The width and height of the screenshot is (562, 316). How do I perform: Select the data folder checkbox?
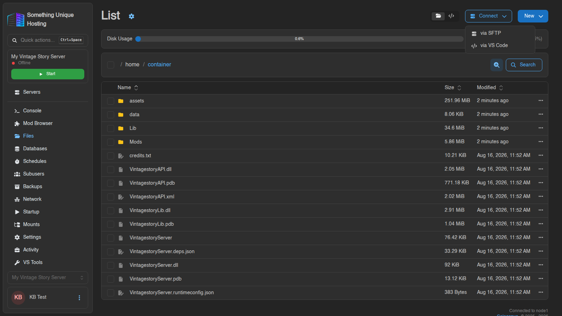point(111,115)
